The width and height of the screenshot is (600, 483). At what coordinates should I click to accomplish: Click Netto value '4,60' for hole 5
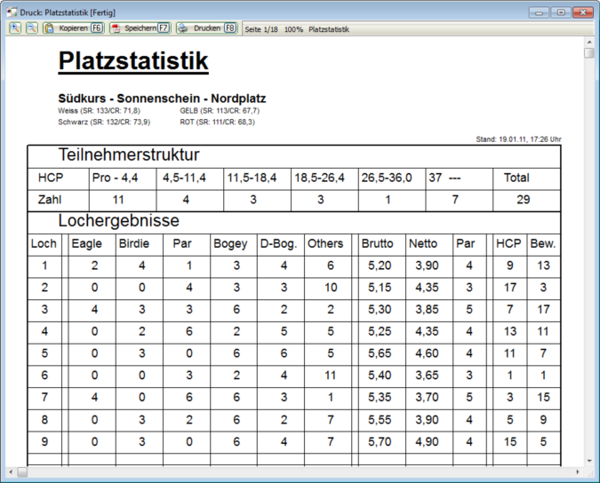coord(427,353)
